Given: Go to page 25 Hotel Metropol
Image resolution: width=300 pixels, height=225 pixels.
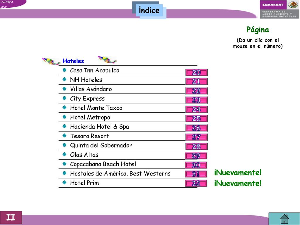Looking at the screenshot, I should click(x=197, y=119).
